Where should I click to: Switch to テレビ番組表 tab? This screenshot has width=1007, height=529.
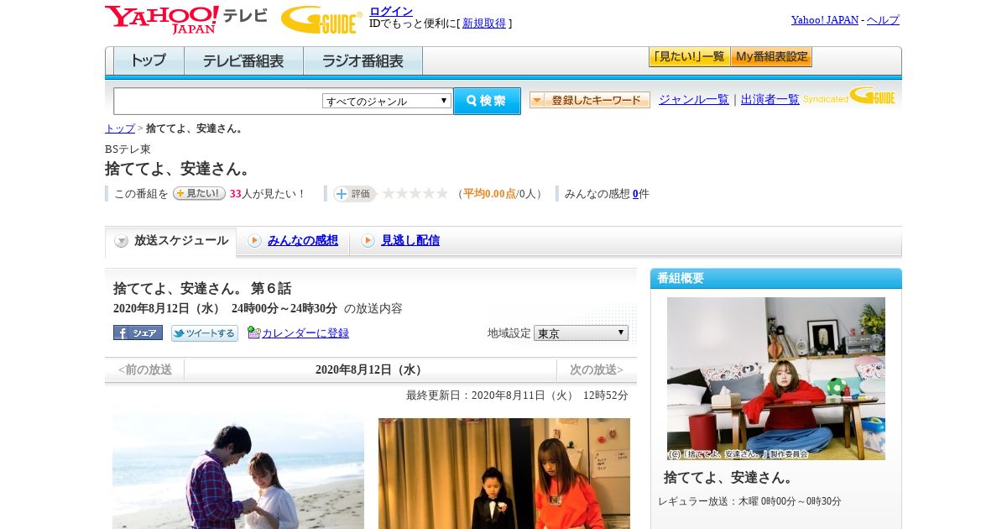pos(243,61)
